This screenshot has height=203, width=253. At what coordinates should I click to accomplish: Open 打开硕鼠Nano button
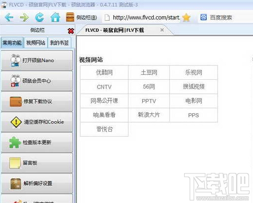(37, 61)
